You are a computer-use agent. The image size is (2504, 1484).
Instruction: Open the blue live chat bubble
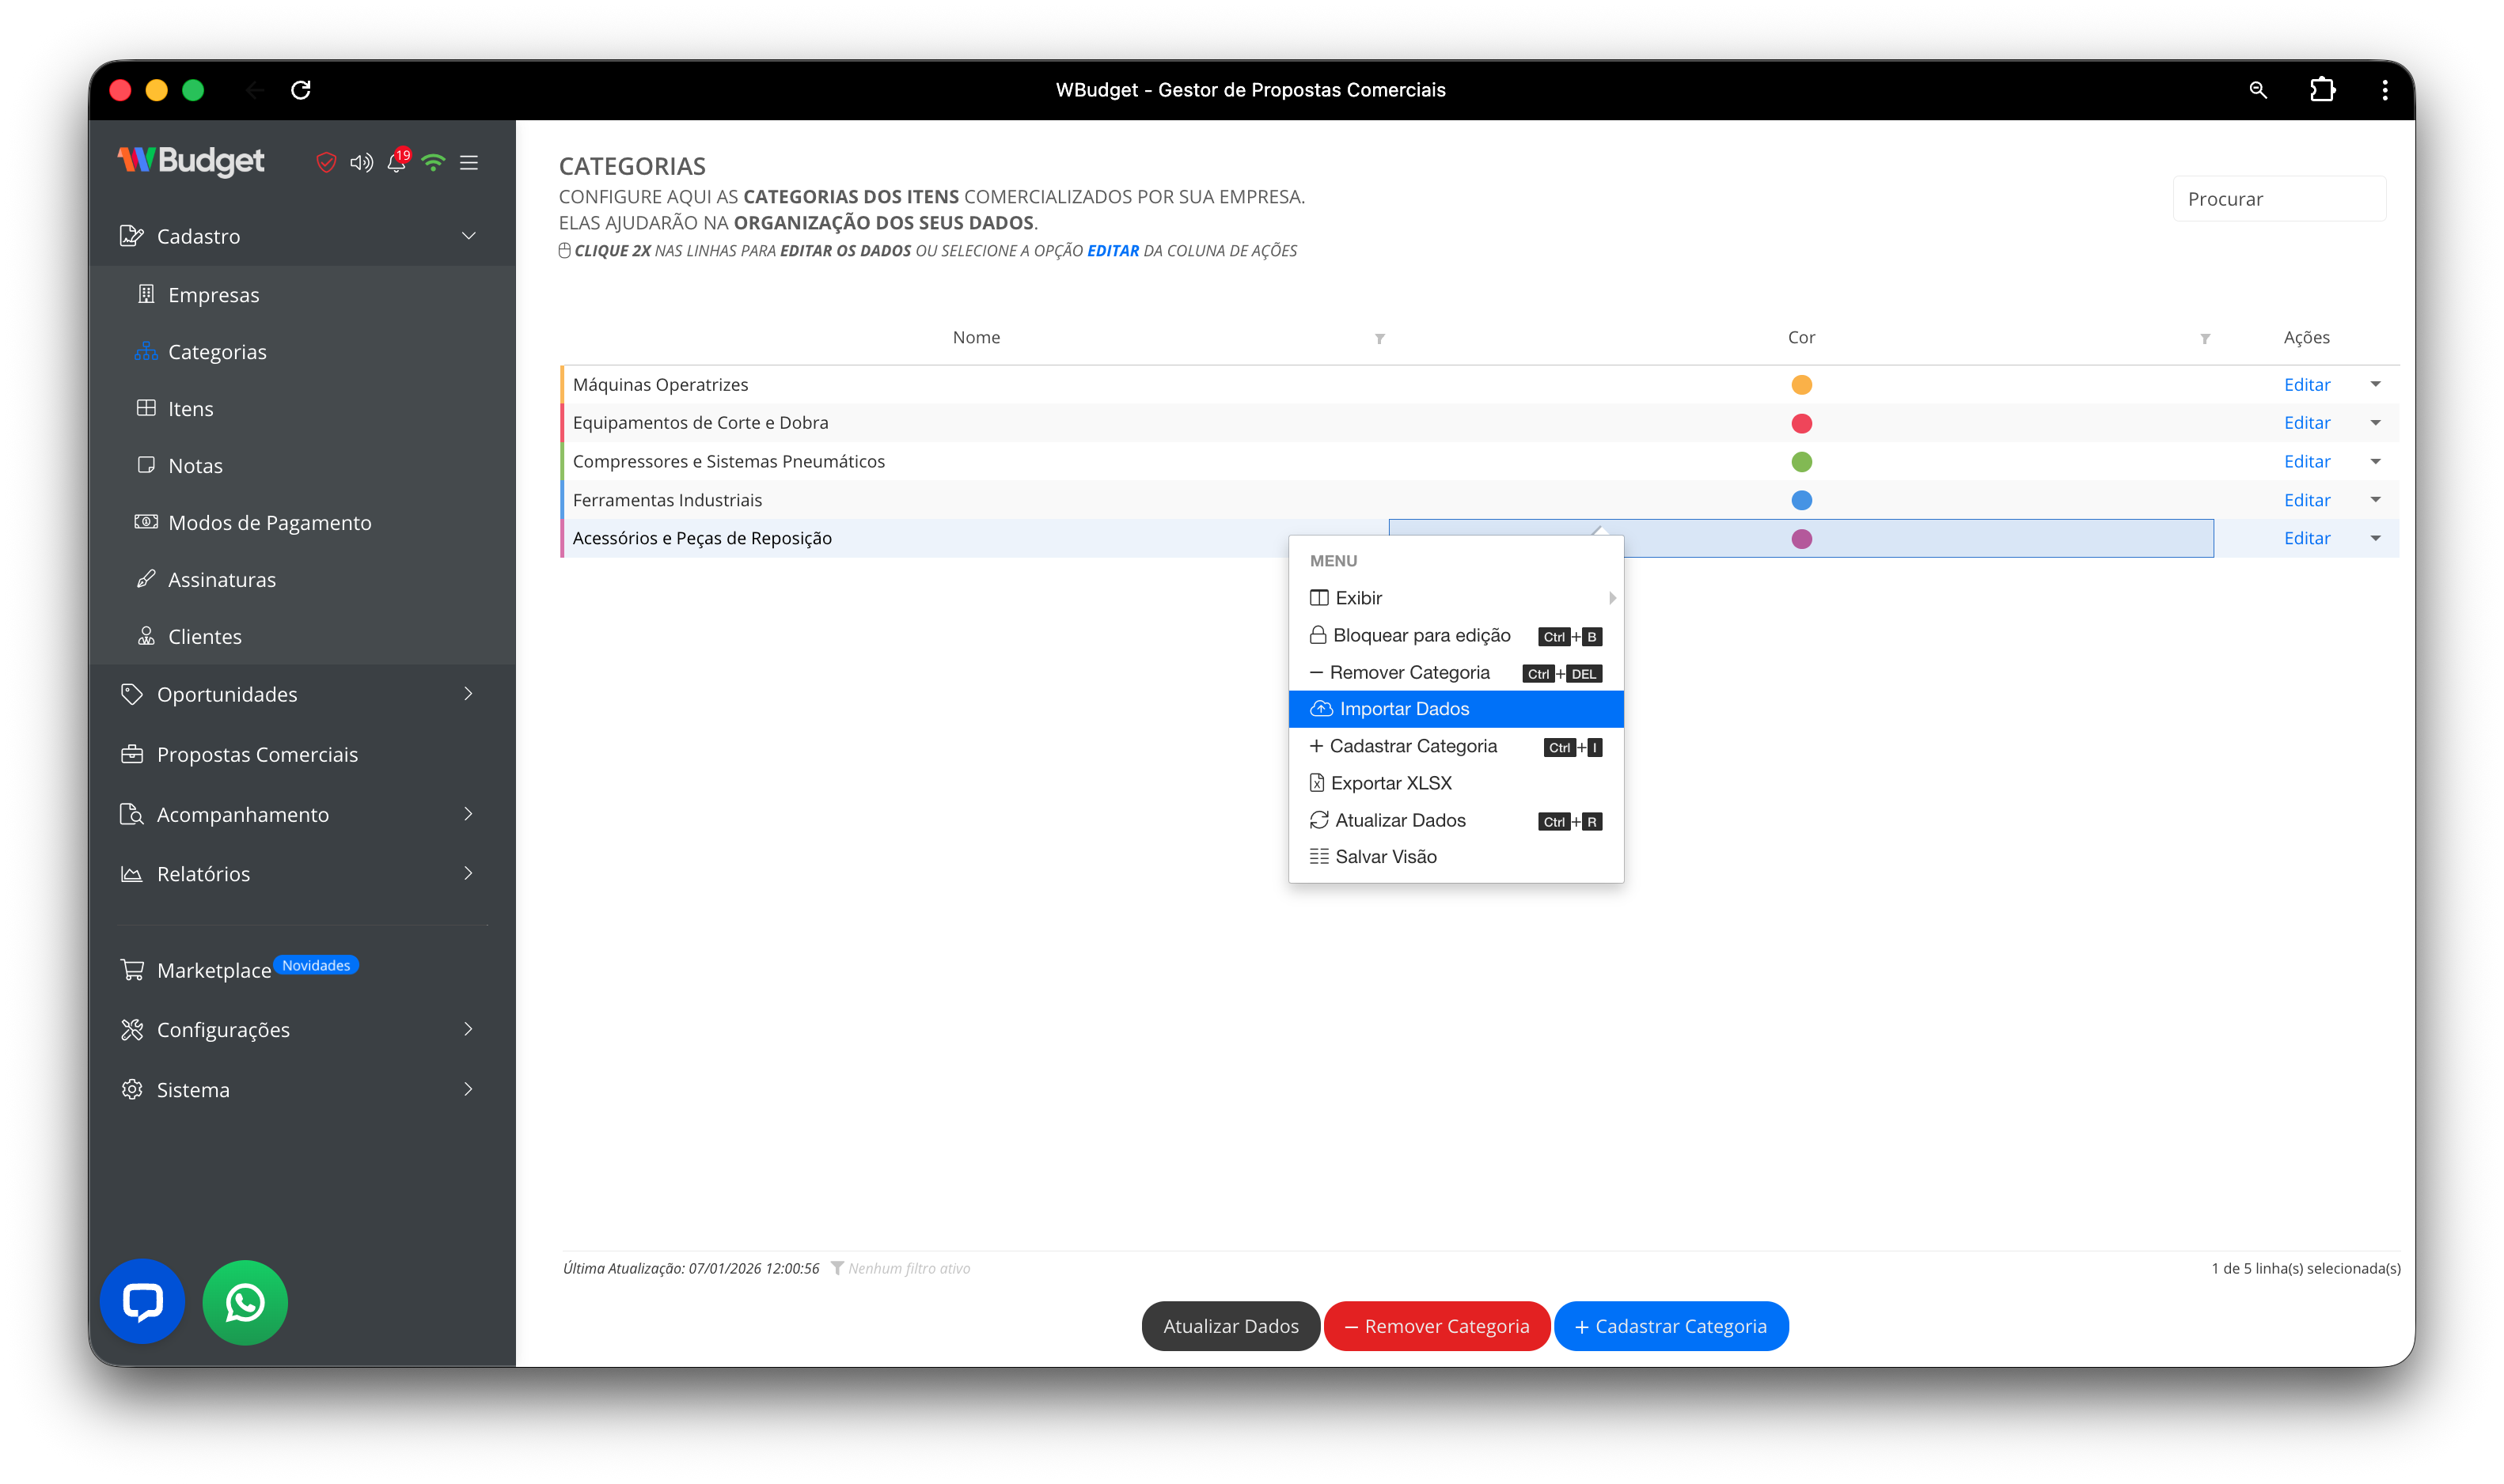click(x=143, y=1302)
